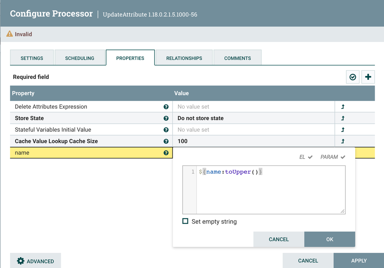Click help icon next to name property
Screen dimensions: 384x268
tap(166, 153)
